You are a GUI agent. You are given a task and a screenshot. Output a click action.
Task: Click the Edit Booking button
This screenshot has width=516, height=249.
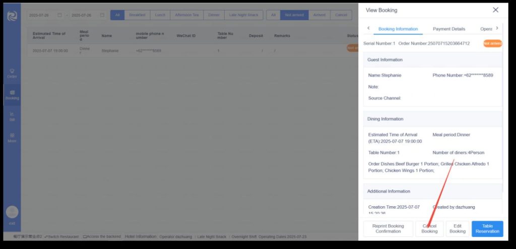tap(457, 228)
